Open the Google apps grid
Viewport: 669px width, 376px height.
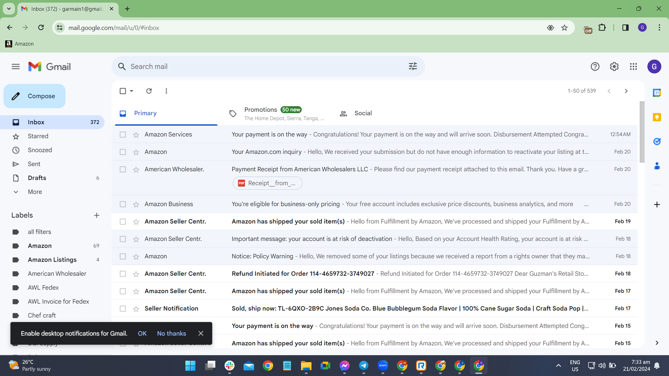[633, 66]
